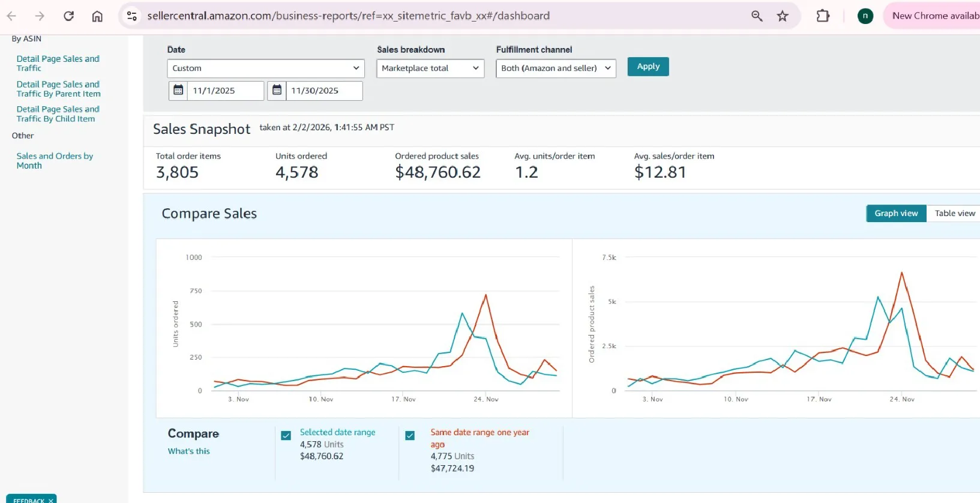
Task: Click the browser reload page icon
Action: coord(68,16)
